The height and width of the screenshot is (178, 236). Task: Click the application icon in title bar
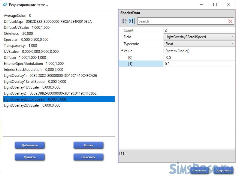5,5
